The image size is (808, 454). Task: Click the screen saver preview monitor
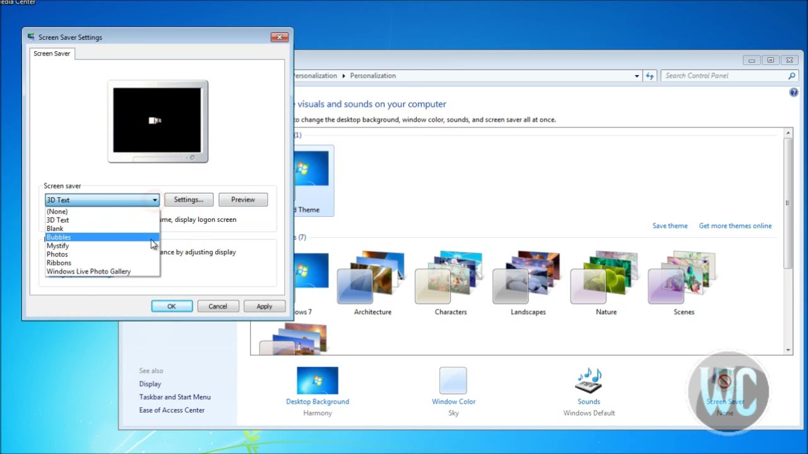coord(158,121)
